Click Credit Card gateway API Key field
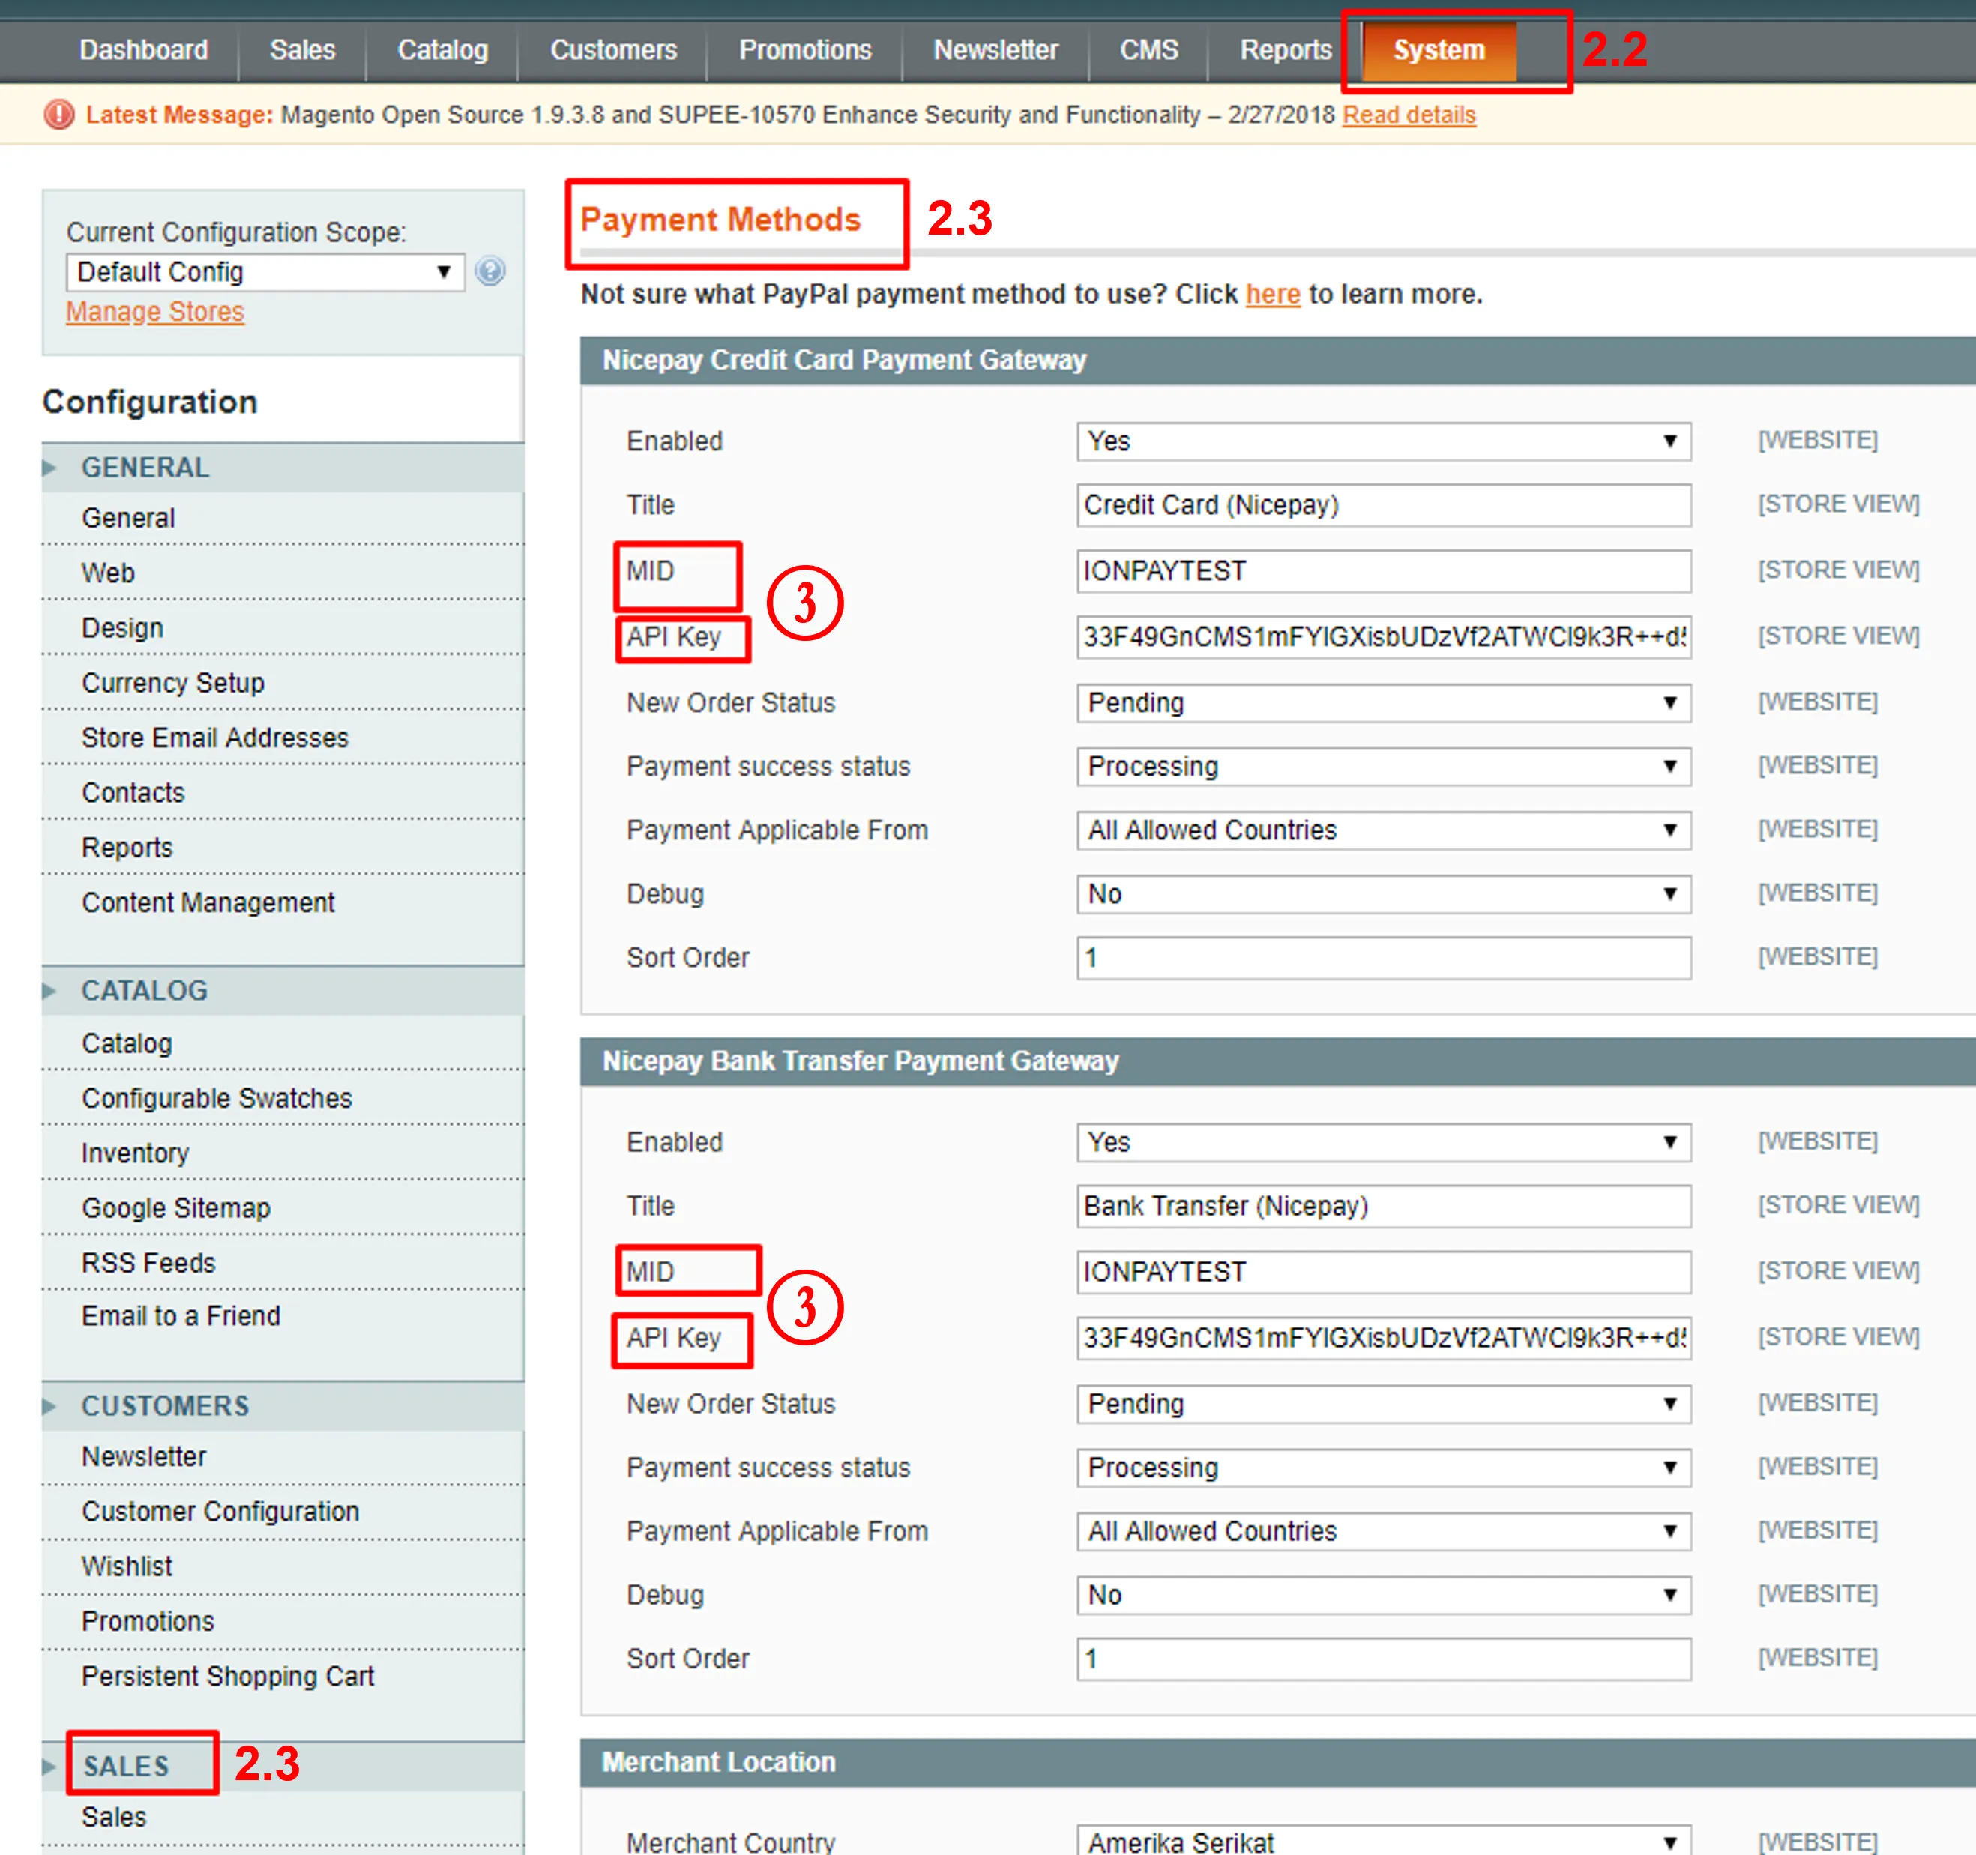 (x=1384, y=637)
